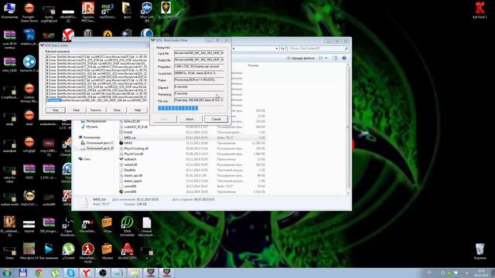Image resolution: width=495 pixels, height=278 pixels.
Task: Open the red K icon at top right
Action: pos(480,11)
